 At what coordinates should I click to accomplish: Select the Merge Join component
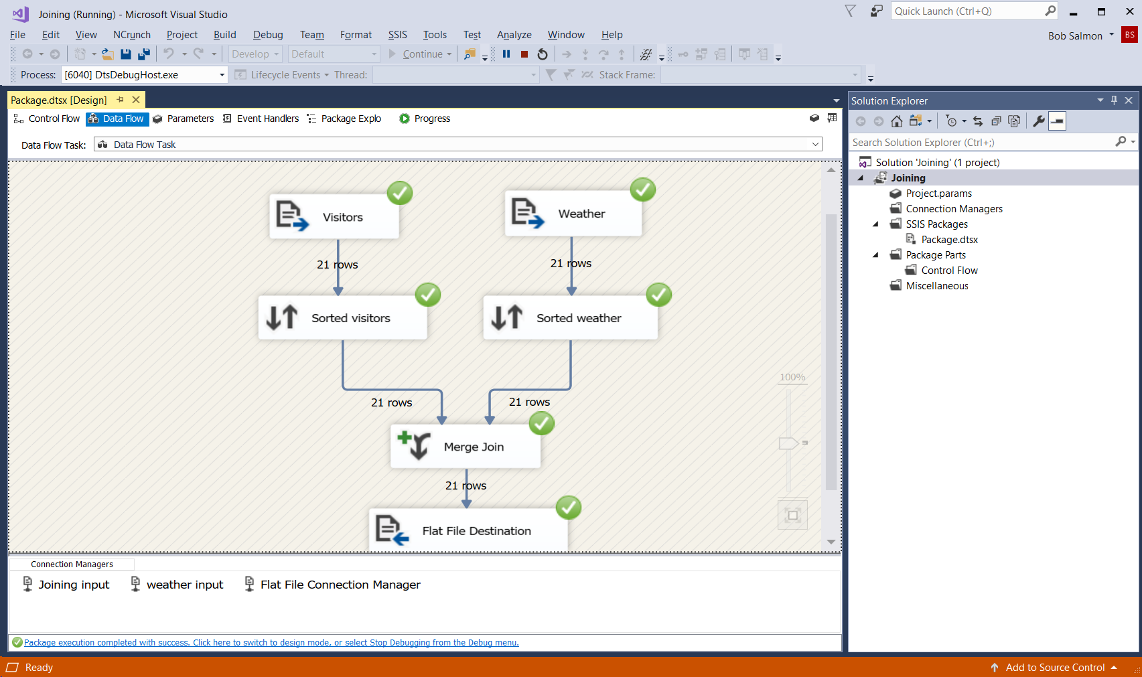(466, 447)
